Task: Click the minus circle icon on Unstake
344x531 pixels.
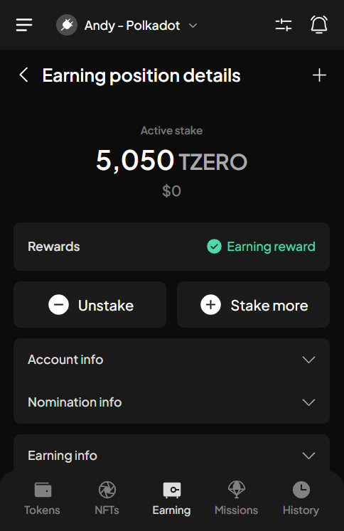Action: [x=58, y=305]
